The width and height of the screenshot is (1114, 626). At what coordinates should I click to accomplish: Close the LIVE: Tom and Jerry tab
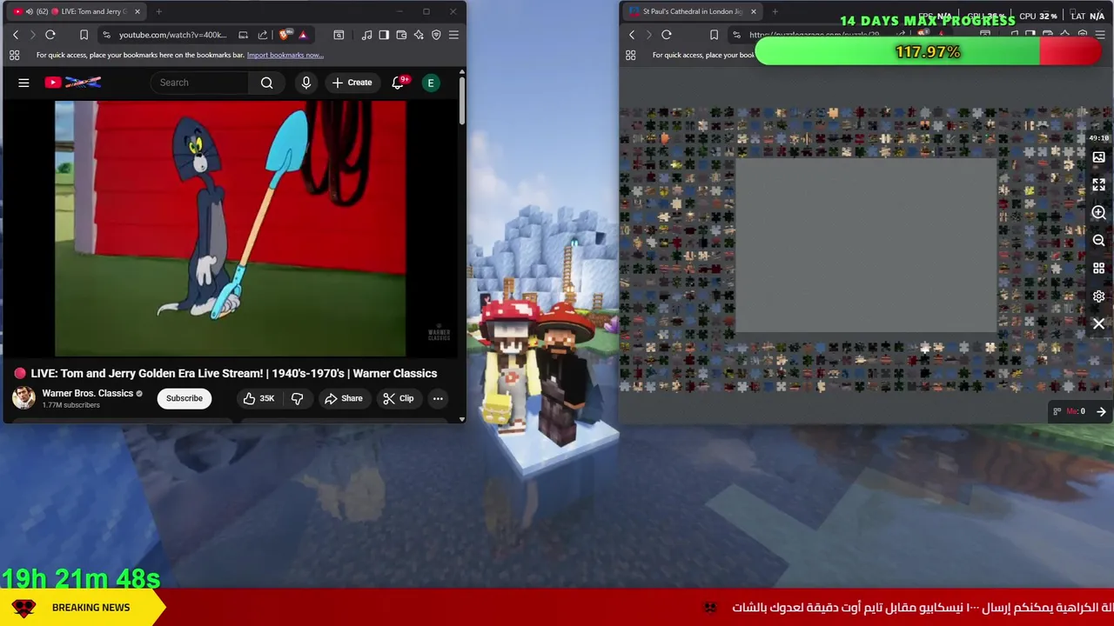point(137,11)
